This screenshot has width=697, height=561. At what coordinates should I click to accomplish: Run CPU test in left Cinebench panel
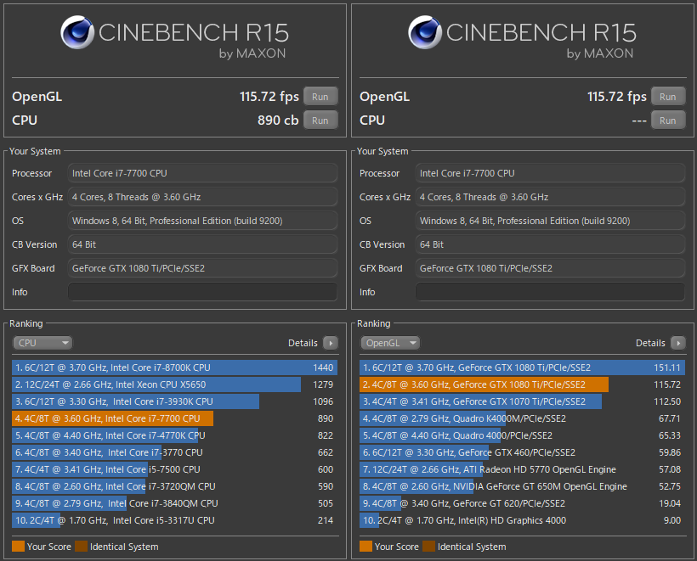pos(320,121)
